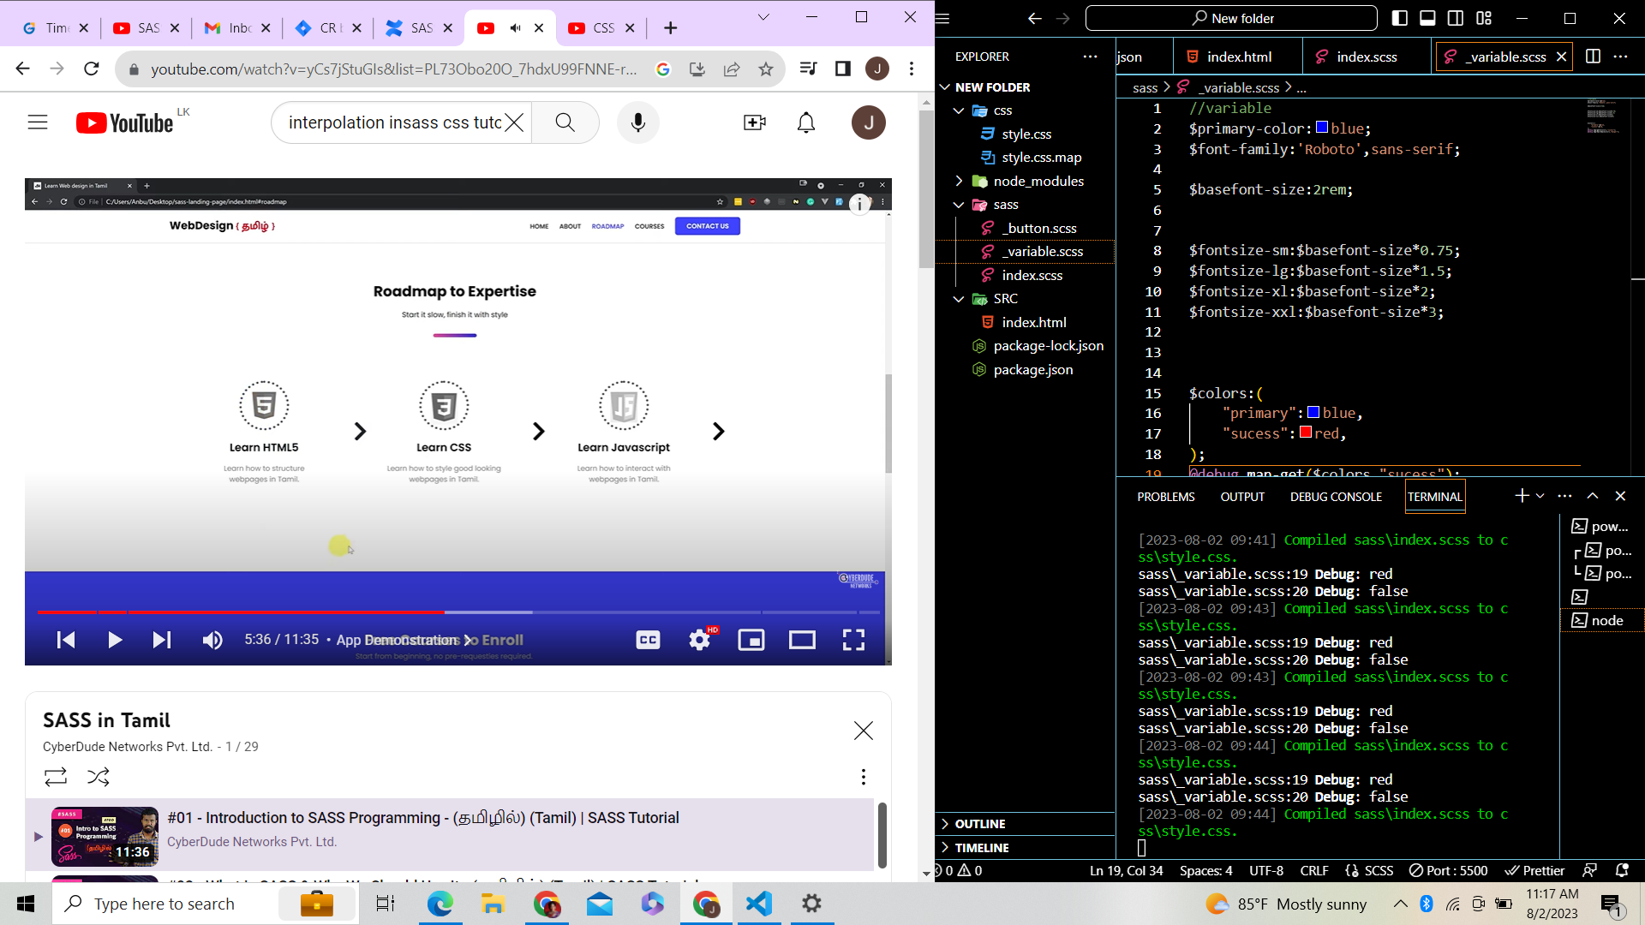Open CyberDude Networks channel link in playlist header
This screenshot has width=1645, height=925.
tap(127, 747)
